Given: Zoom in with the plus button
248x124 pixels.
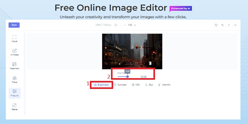Looking at the screenshot, I should click(x=135, y=25).
